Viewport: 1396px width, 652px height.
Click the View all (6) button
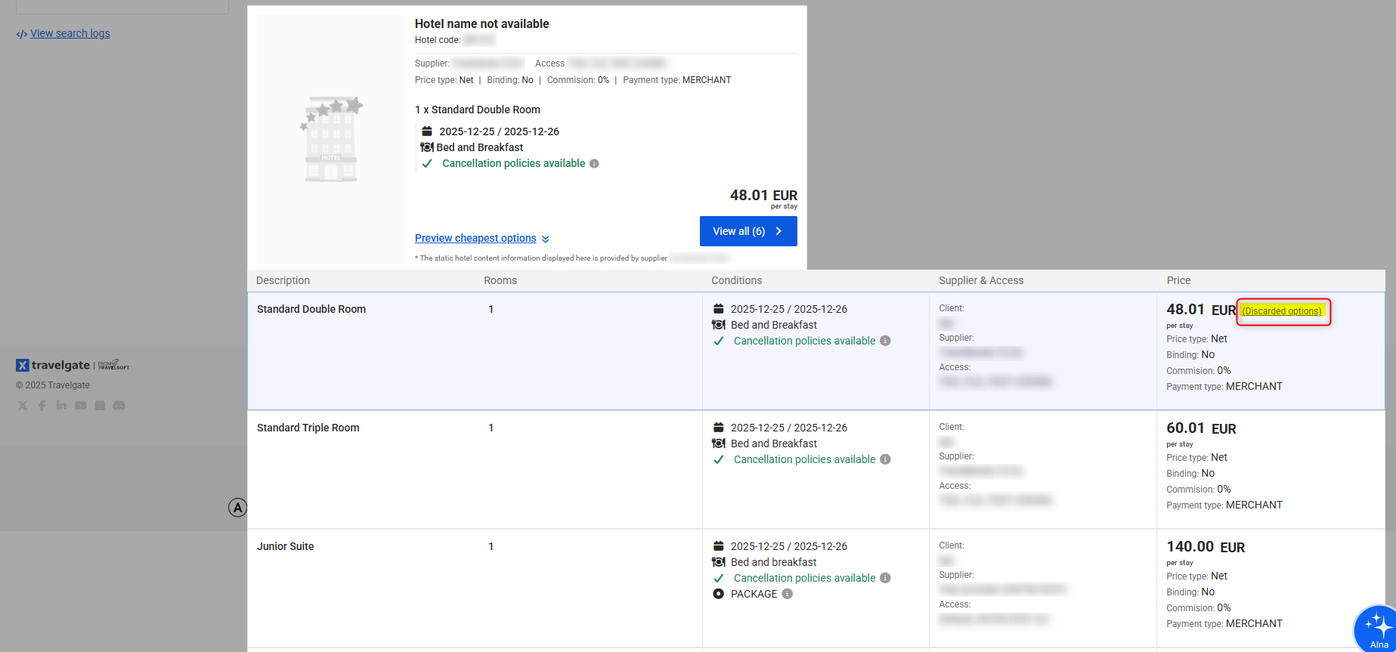tap(748, 231)
